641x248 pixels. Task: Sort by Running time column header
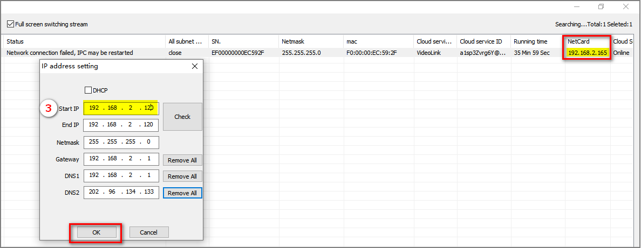coord(537,41)
